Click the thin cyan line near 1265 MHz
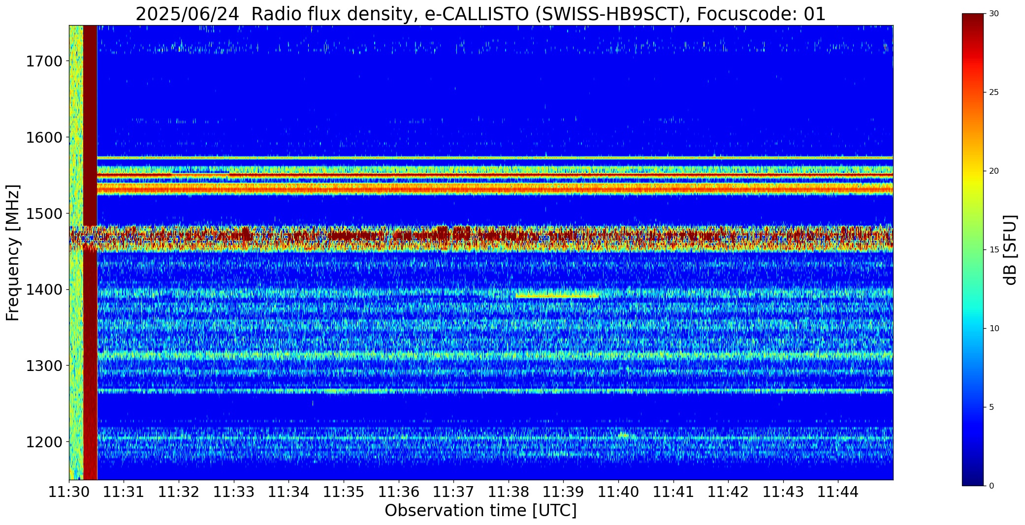The image size is (1025, 525). click(x=495, y=391)
